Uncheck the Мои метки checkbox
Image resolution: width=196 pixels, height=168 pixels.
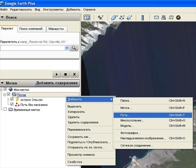pos(5,89)
